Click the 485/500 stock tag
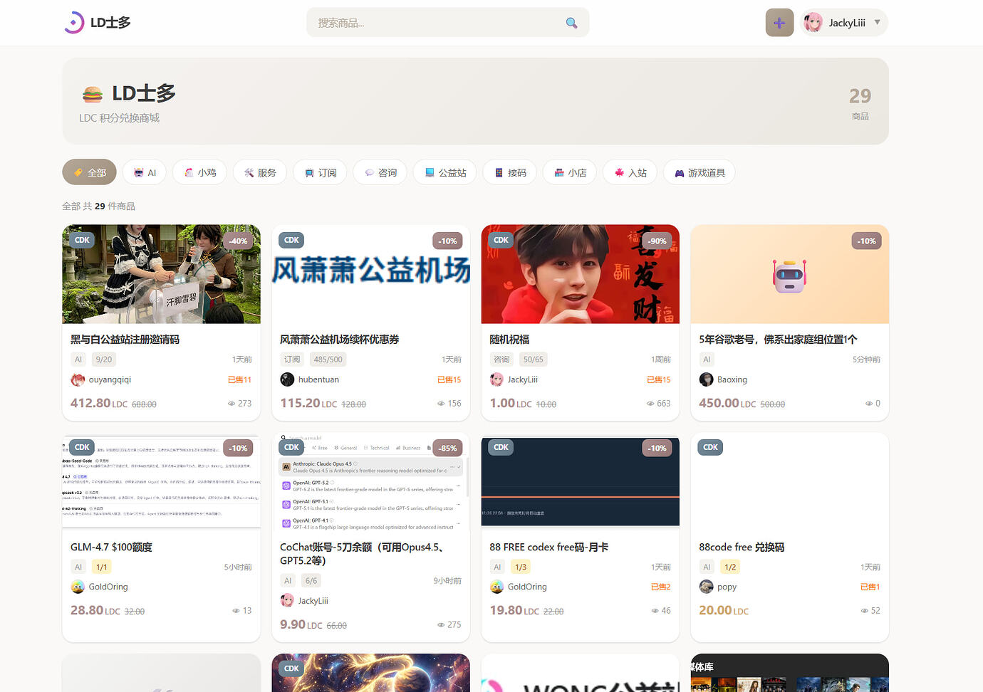Viewport: 983px width, 692px height. pyautogui.click(x=328, y=360)
